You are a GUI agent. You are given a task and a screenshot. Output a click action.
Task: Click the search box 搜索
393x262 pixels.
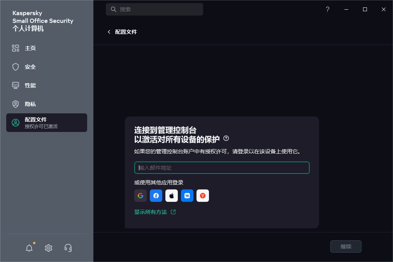pos(154,9)
